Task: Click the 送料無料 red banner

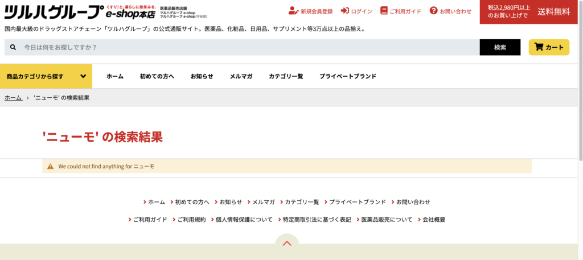Action: point(529,12)
